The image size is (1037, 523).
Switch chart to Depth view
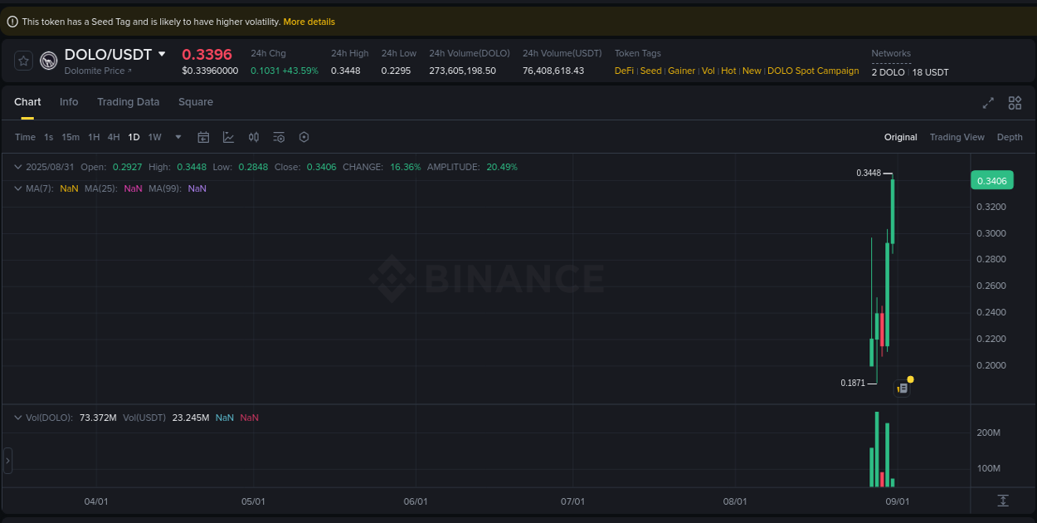click(x=1010, y=137)
